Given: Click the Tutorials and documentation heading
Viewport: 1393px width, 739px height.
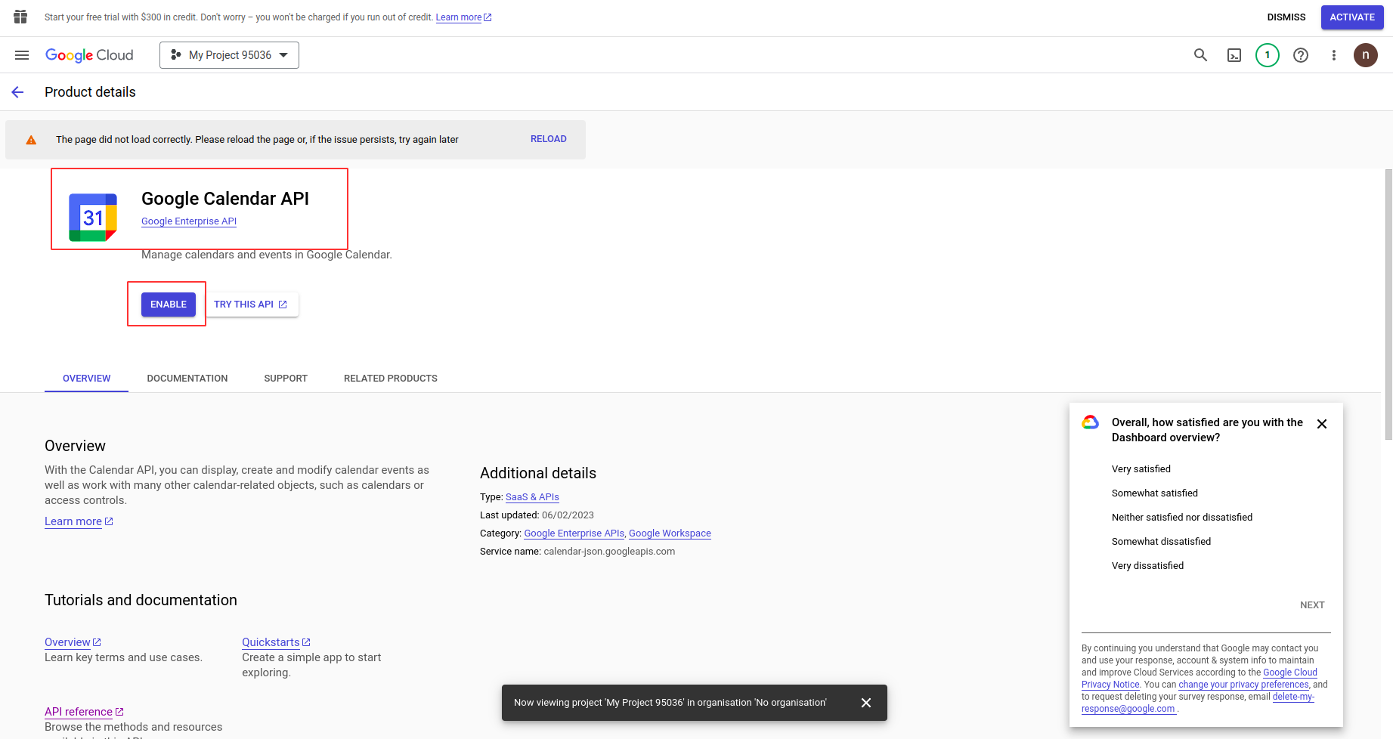Looking at the screenshot, I should click(x=141, y=600).
